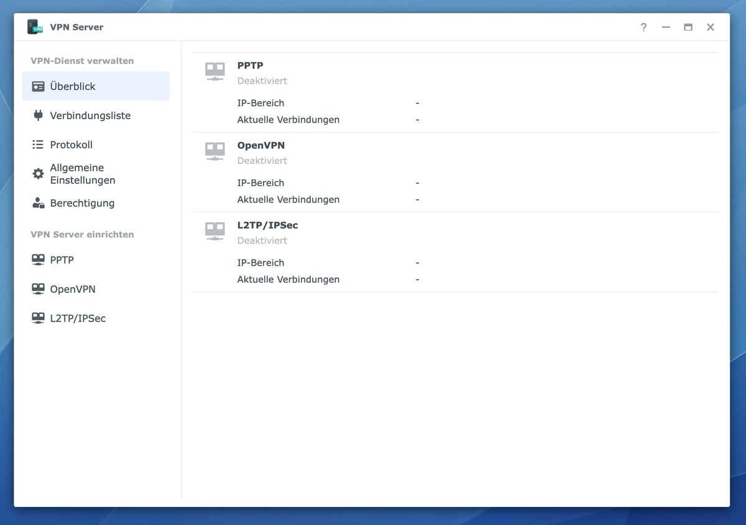The height and width of the screenshot is (525, 746).
Task: Select the L2TP/IPSec server icon in overview
Action: click(214, 231)
